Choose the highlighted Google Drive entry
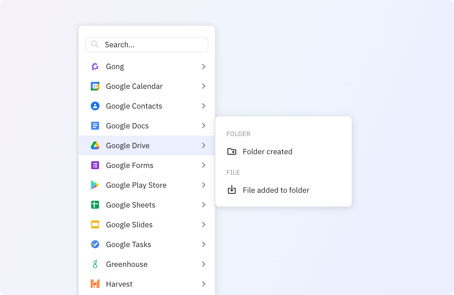 click(x=147, y=145)
